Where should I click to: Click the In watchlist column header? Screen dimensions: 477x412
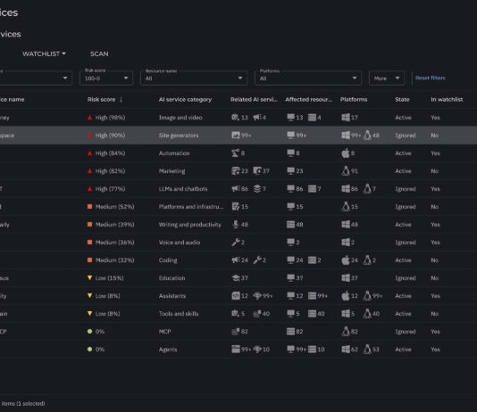click(x=447, y=100)
